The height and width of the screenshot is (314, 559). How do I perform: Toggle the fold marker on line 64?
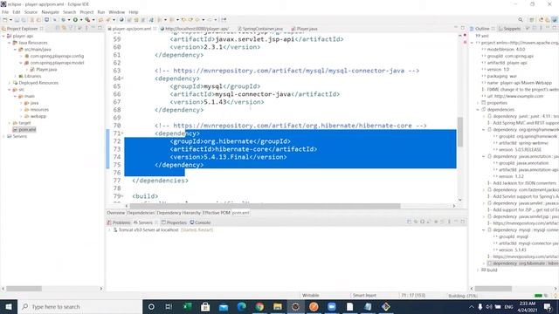coord(122,78)
